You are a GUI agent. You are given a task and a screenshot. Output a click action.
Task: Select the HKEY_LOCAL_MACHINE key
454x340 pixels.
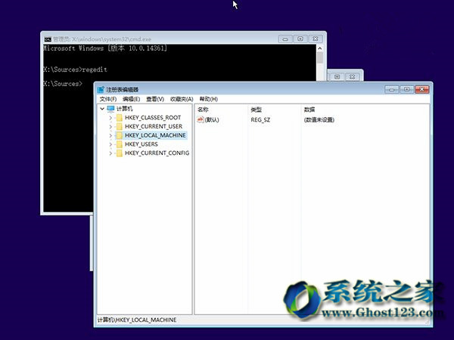click(x=155, y=135)
